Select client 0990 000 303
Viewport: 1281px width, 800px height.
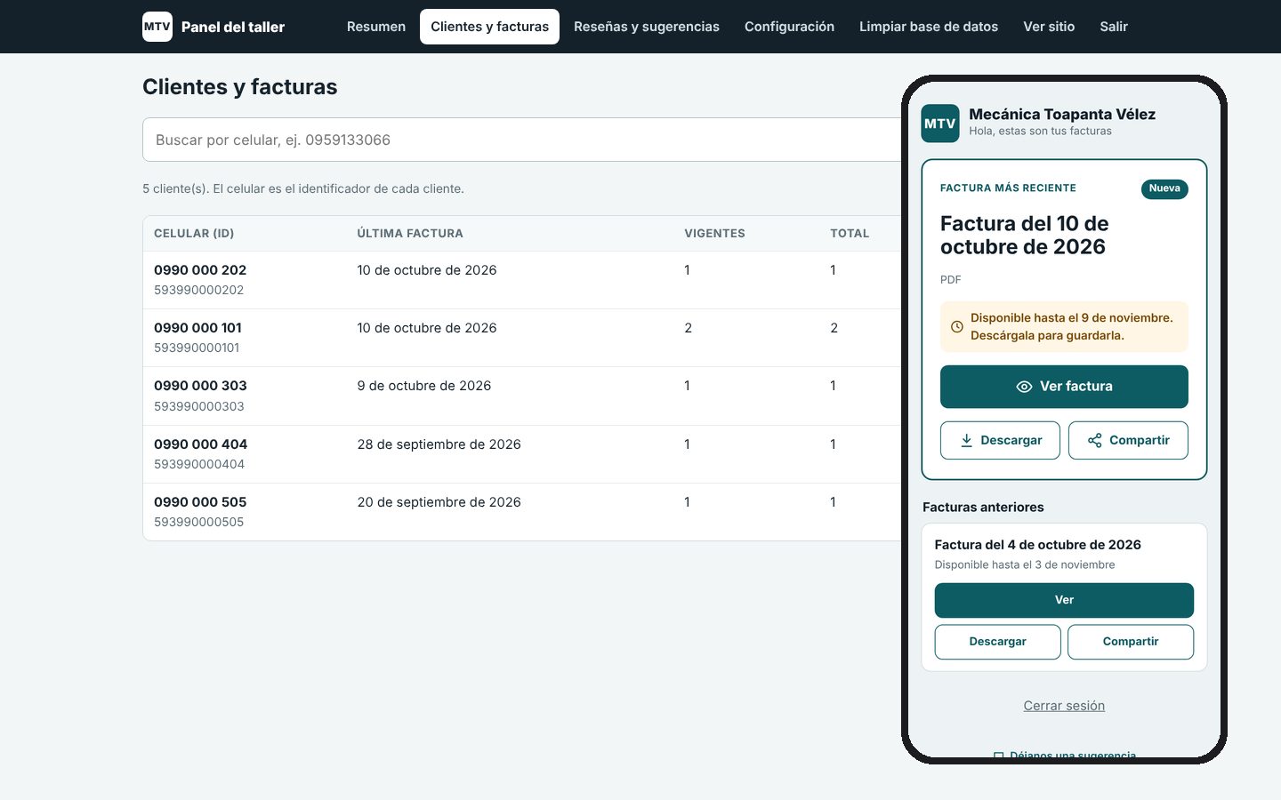[523, 396]
